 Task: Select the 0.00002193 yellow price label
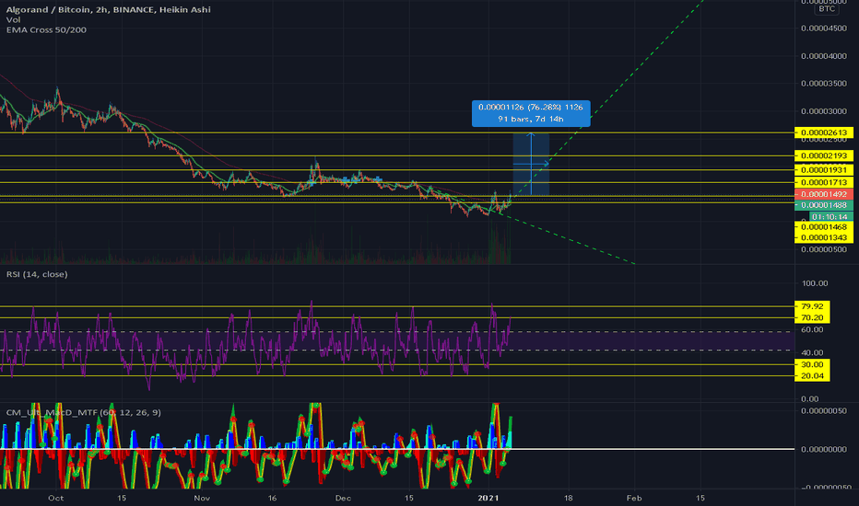(x=824, y=155)
